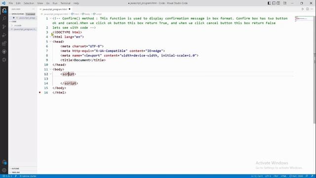Image resolution: width=316 pixels, height=178 pixels.
Task: Open the GitHub view in activity bar
Action: [4, 51]
